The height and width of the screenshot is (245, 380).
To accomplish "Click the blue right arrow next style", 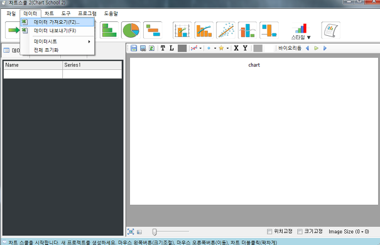I will [x=325, y=48].
